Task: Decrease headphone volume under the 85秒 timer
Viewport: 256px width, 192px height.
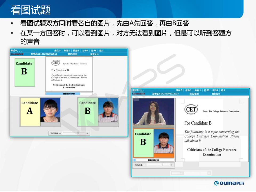Action: click(145, 165)
